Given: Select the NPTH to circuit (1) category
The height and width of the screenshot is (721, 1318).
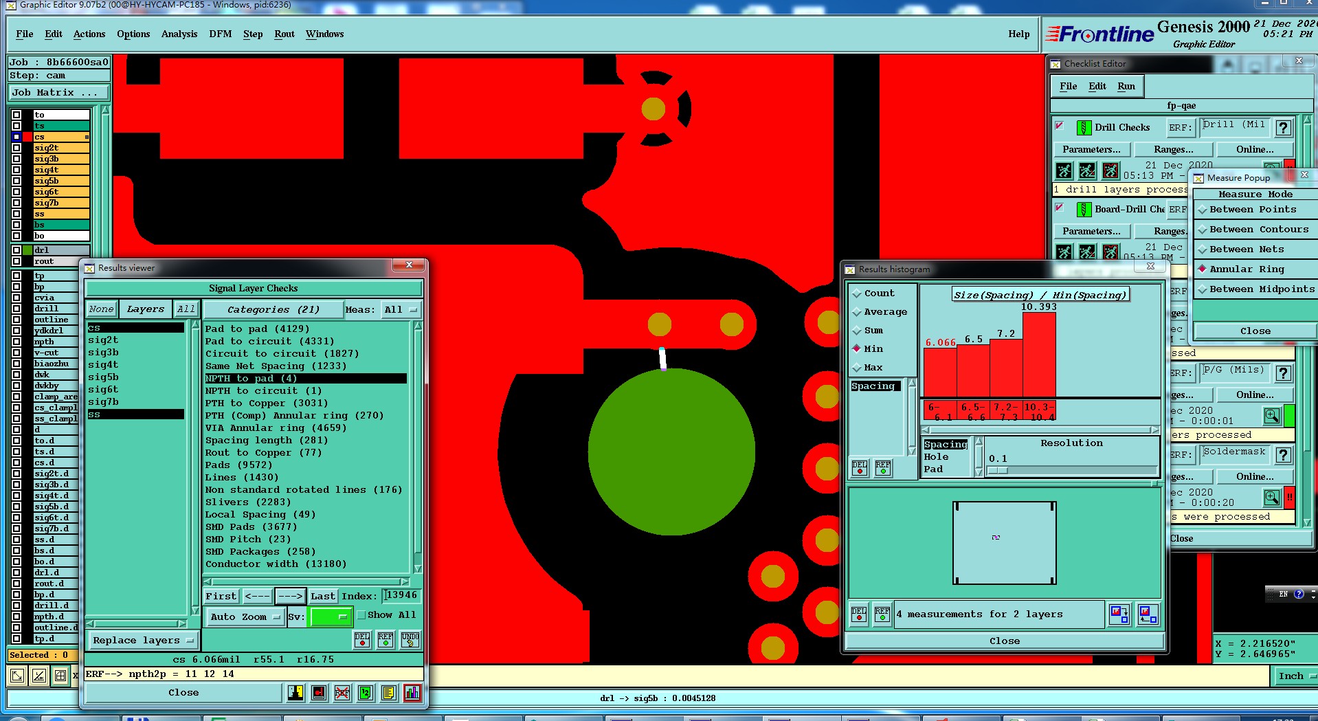Looking at the screenshot, I should pos(263,391).
